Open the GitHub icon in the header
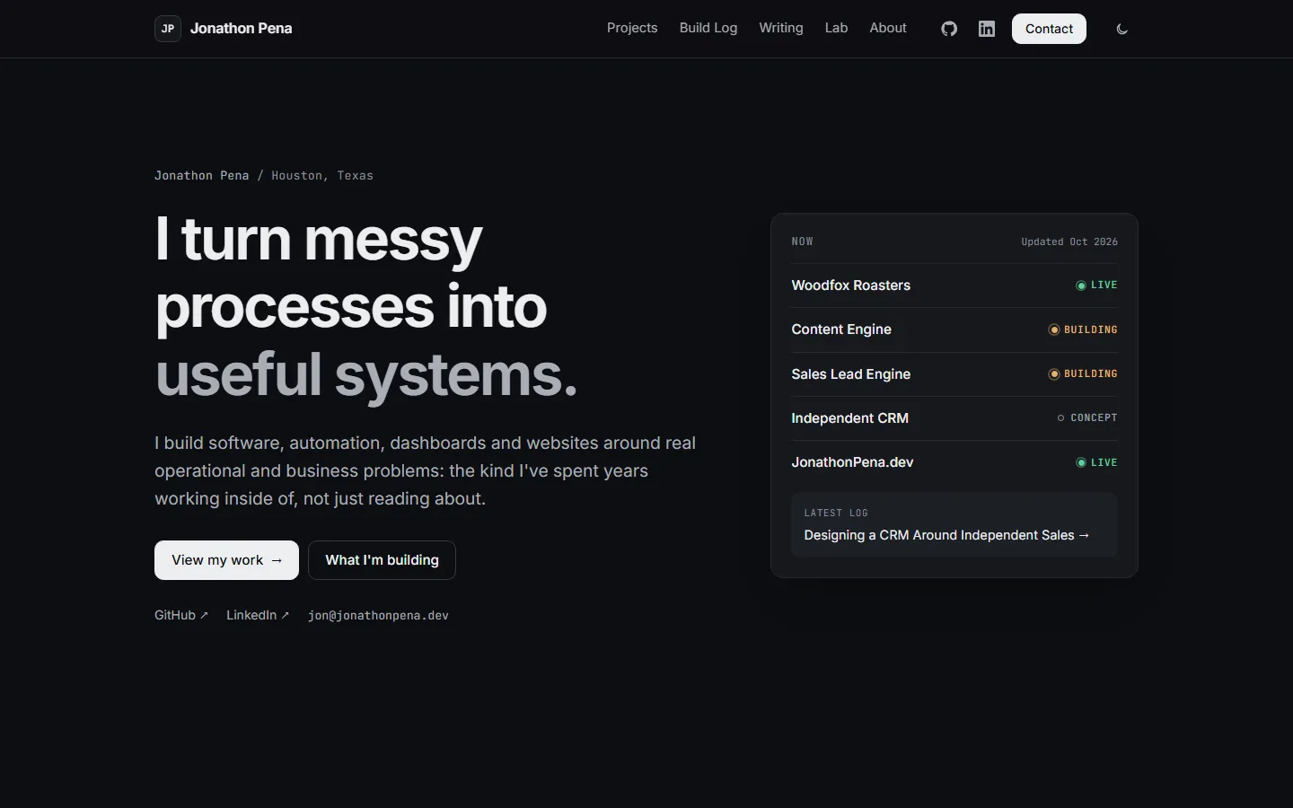Viewport: 1293px width, 808px height. click(x=949, y=29)
